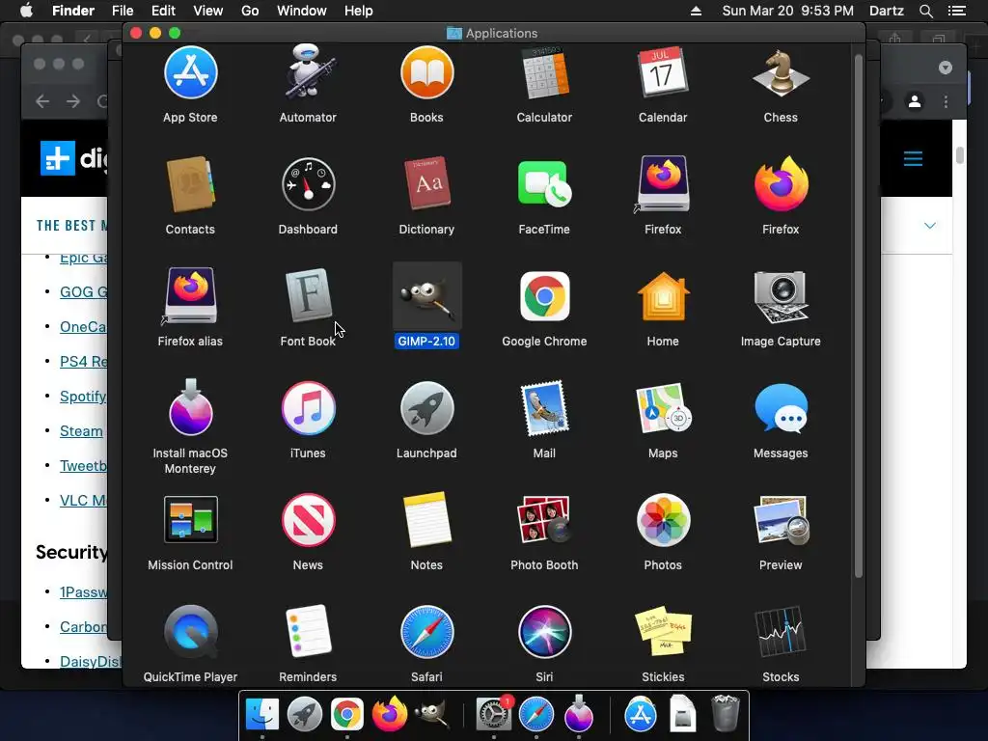Open the Window menu
988x741 pixels.
point(302,11)
